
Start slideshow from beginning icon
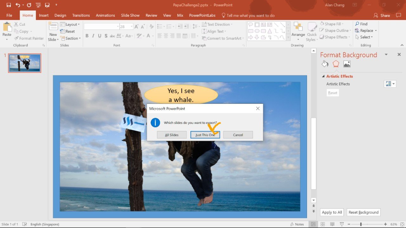pos(38,5)
